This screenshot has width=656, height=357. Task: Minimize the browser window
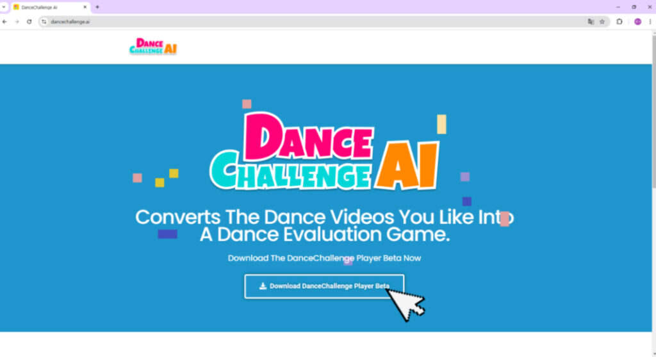point(618,7)
